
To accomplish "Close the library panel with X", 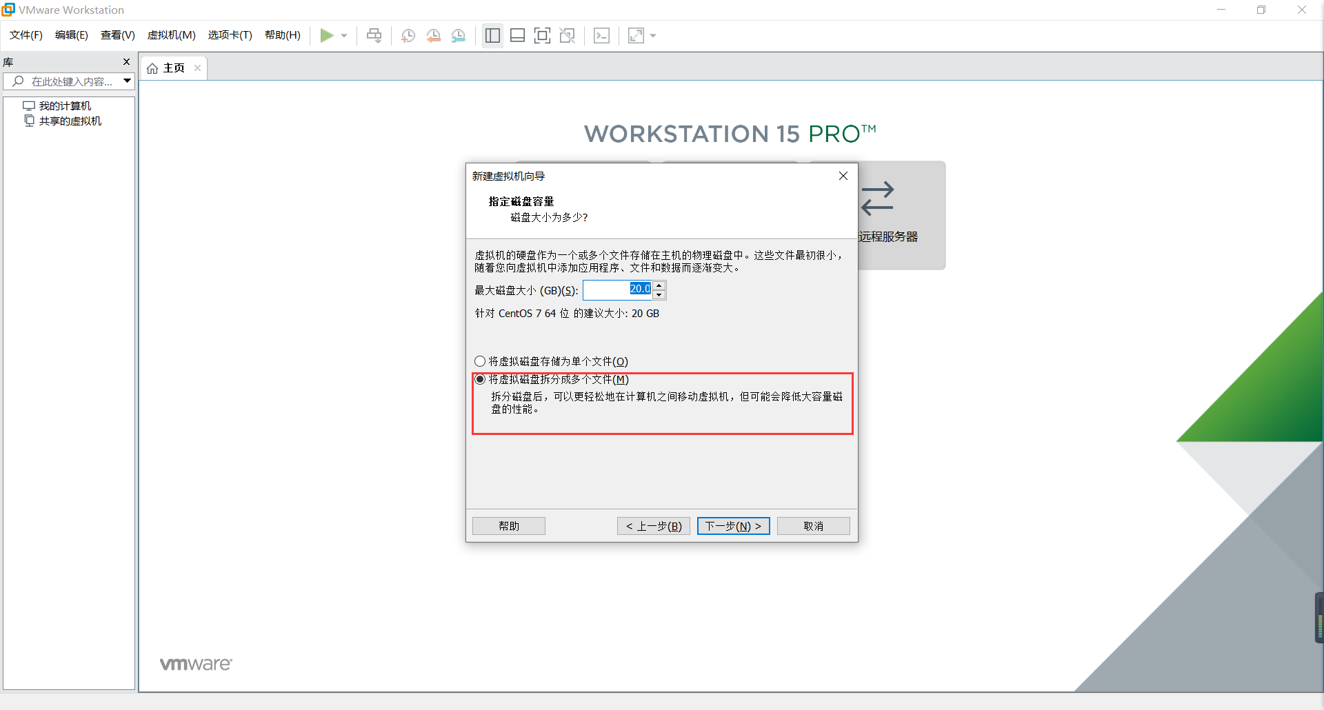I will pos(126,62).
